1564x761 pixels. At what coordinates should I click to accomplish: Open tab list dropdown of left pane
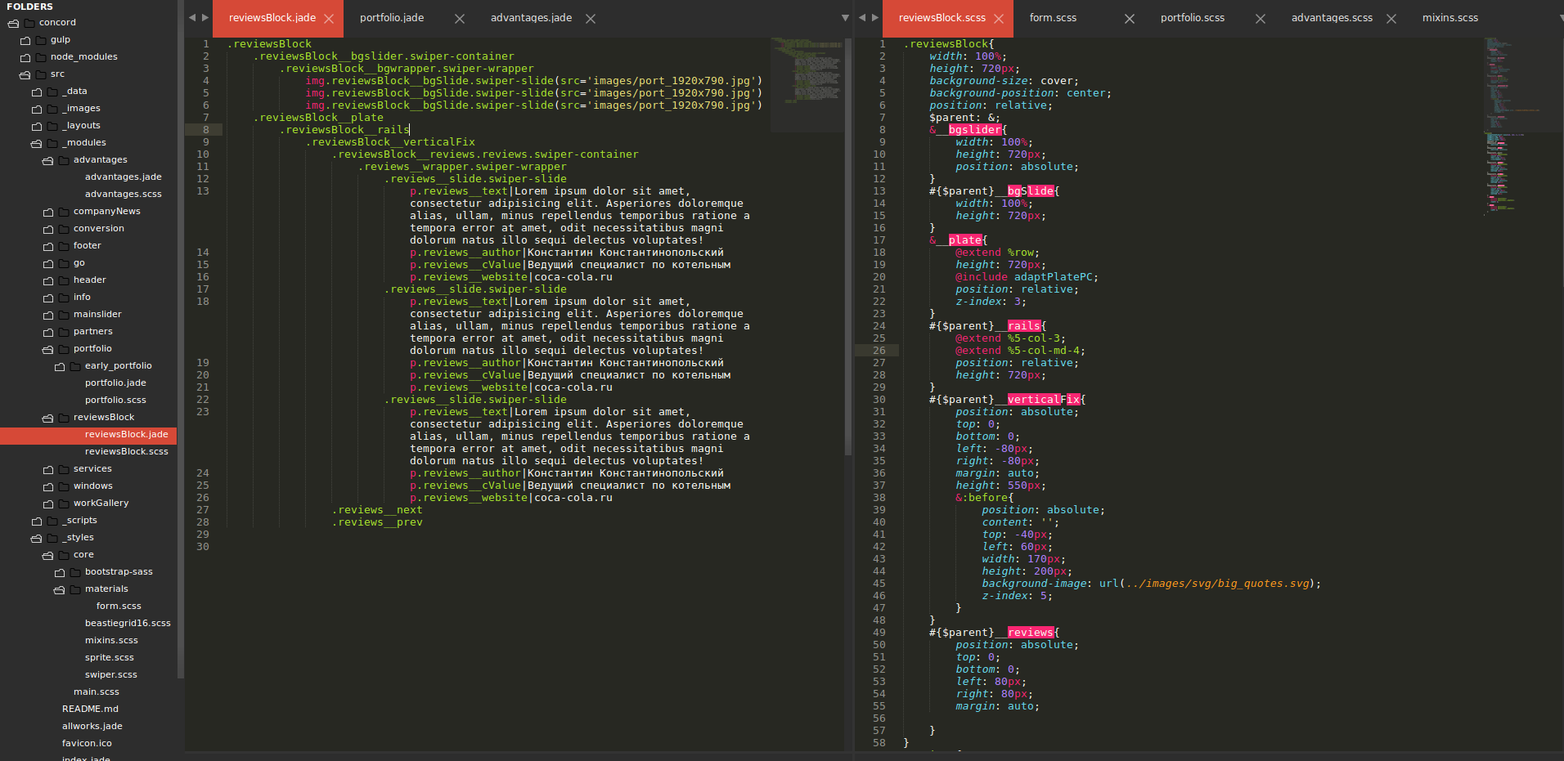(x=845, y=18)
